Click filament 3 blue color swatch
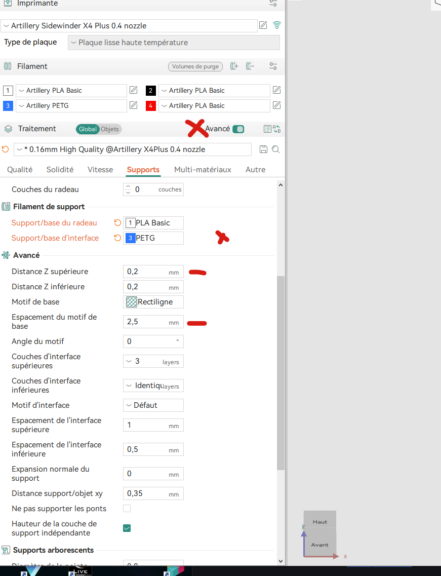Screen dimensions: 441x576 coord(8,106)
